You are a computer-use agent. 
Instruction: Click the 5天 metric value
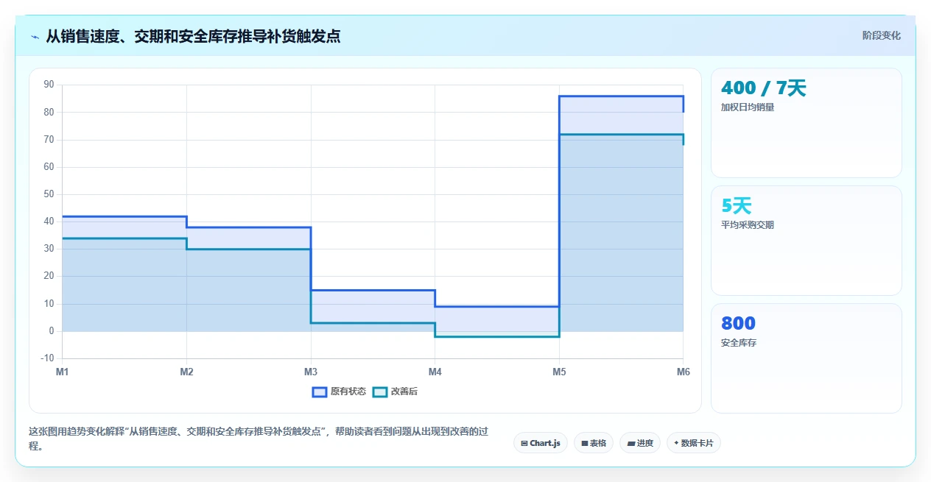[737, 206]
